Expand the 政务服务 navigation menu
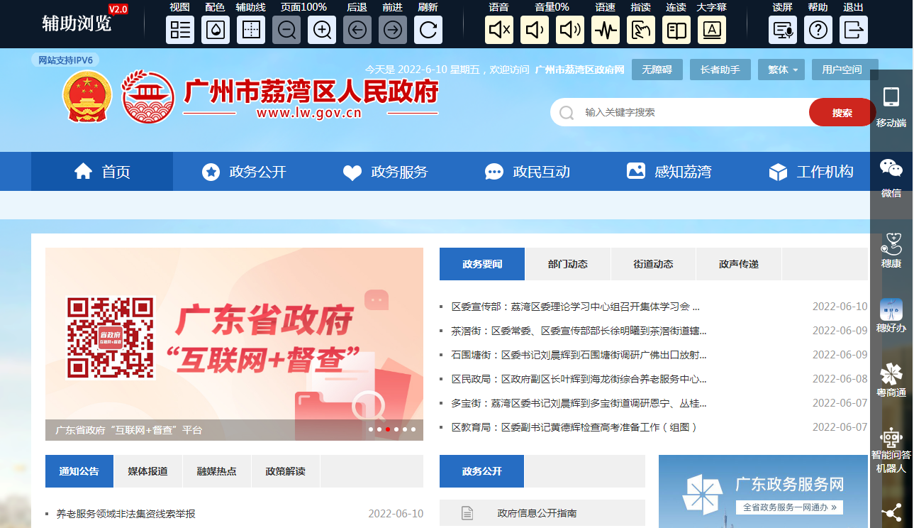 pyautogui.click(x=386, y=172)
